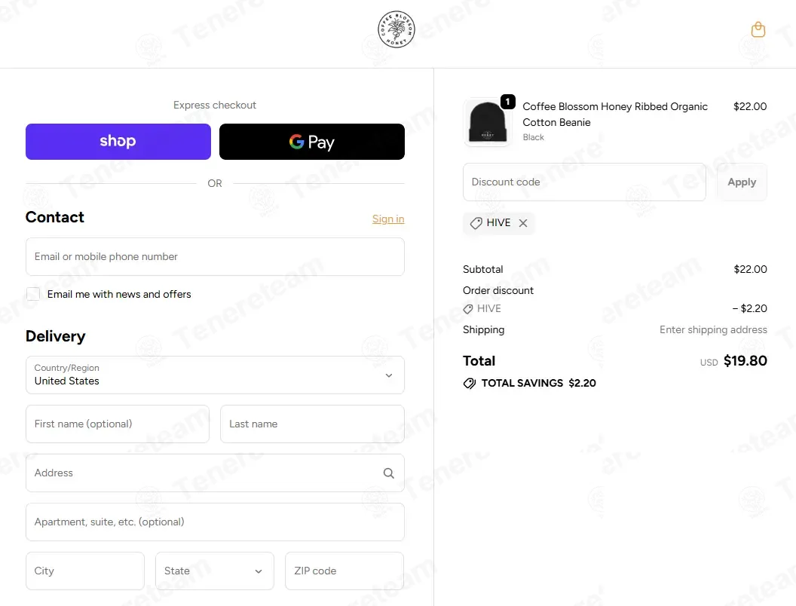Viewport: 796px width, 606px height.
Task: Click the Black variant label
Action: click(533, 137)
